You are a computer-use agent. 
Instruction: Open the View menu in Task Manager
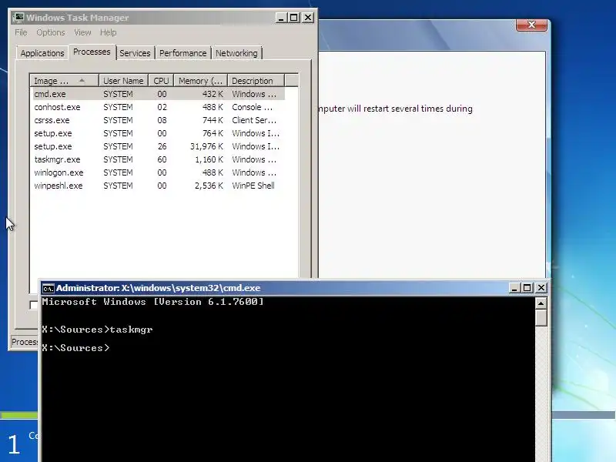coord(82,32)
